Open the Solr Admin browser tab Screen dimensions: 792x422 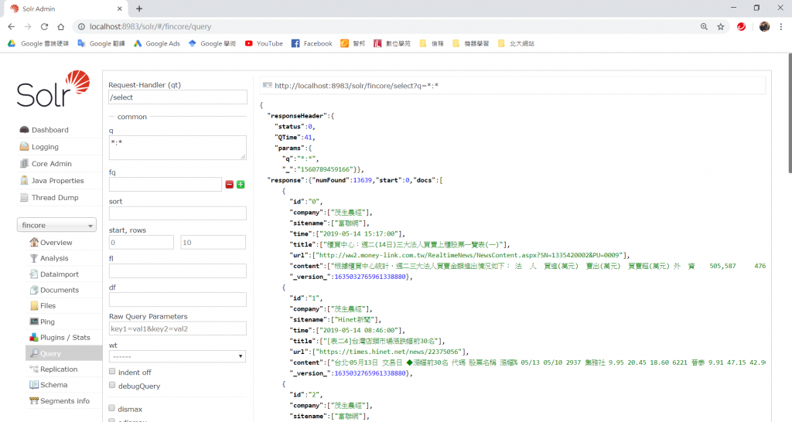66,9
